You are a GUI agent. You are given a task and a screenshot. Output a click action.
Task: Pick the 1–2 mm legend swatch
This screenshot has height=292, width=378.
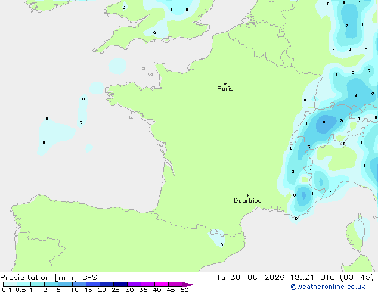tap(38, 284)
